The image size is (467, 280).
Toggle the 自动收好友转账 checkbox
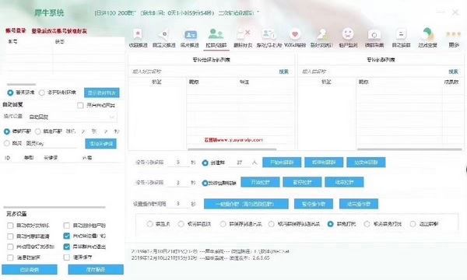[x=10, y=226]
